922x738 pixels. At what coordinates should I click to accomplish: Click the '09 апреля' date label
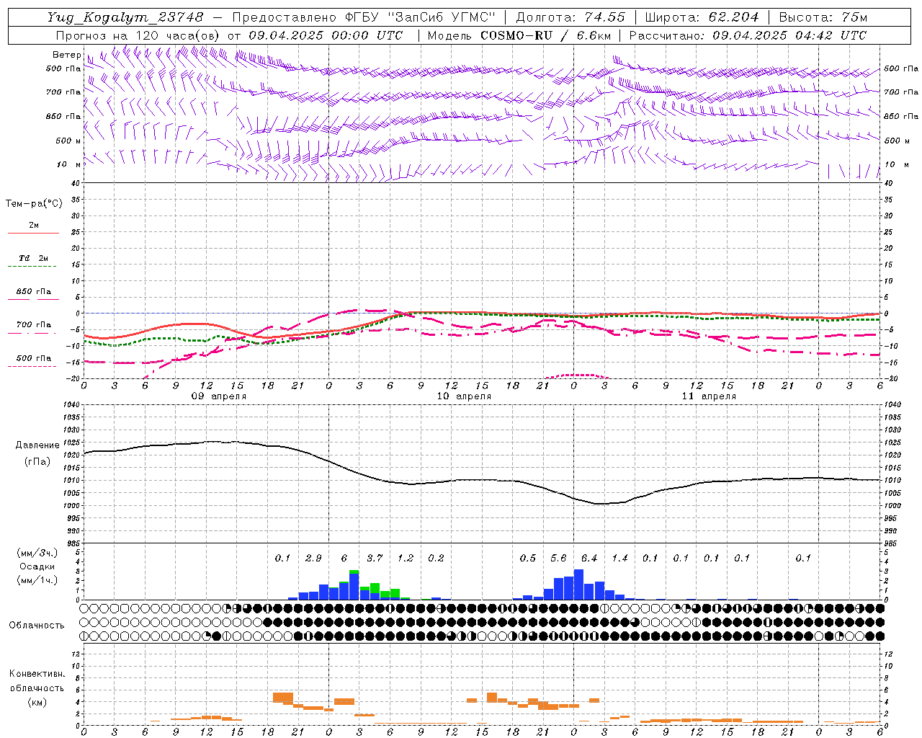point(219,396)
